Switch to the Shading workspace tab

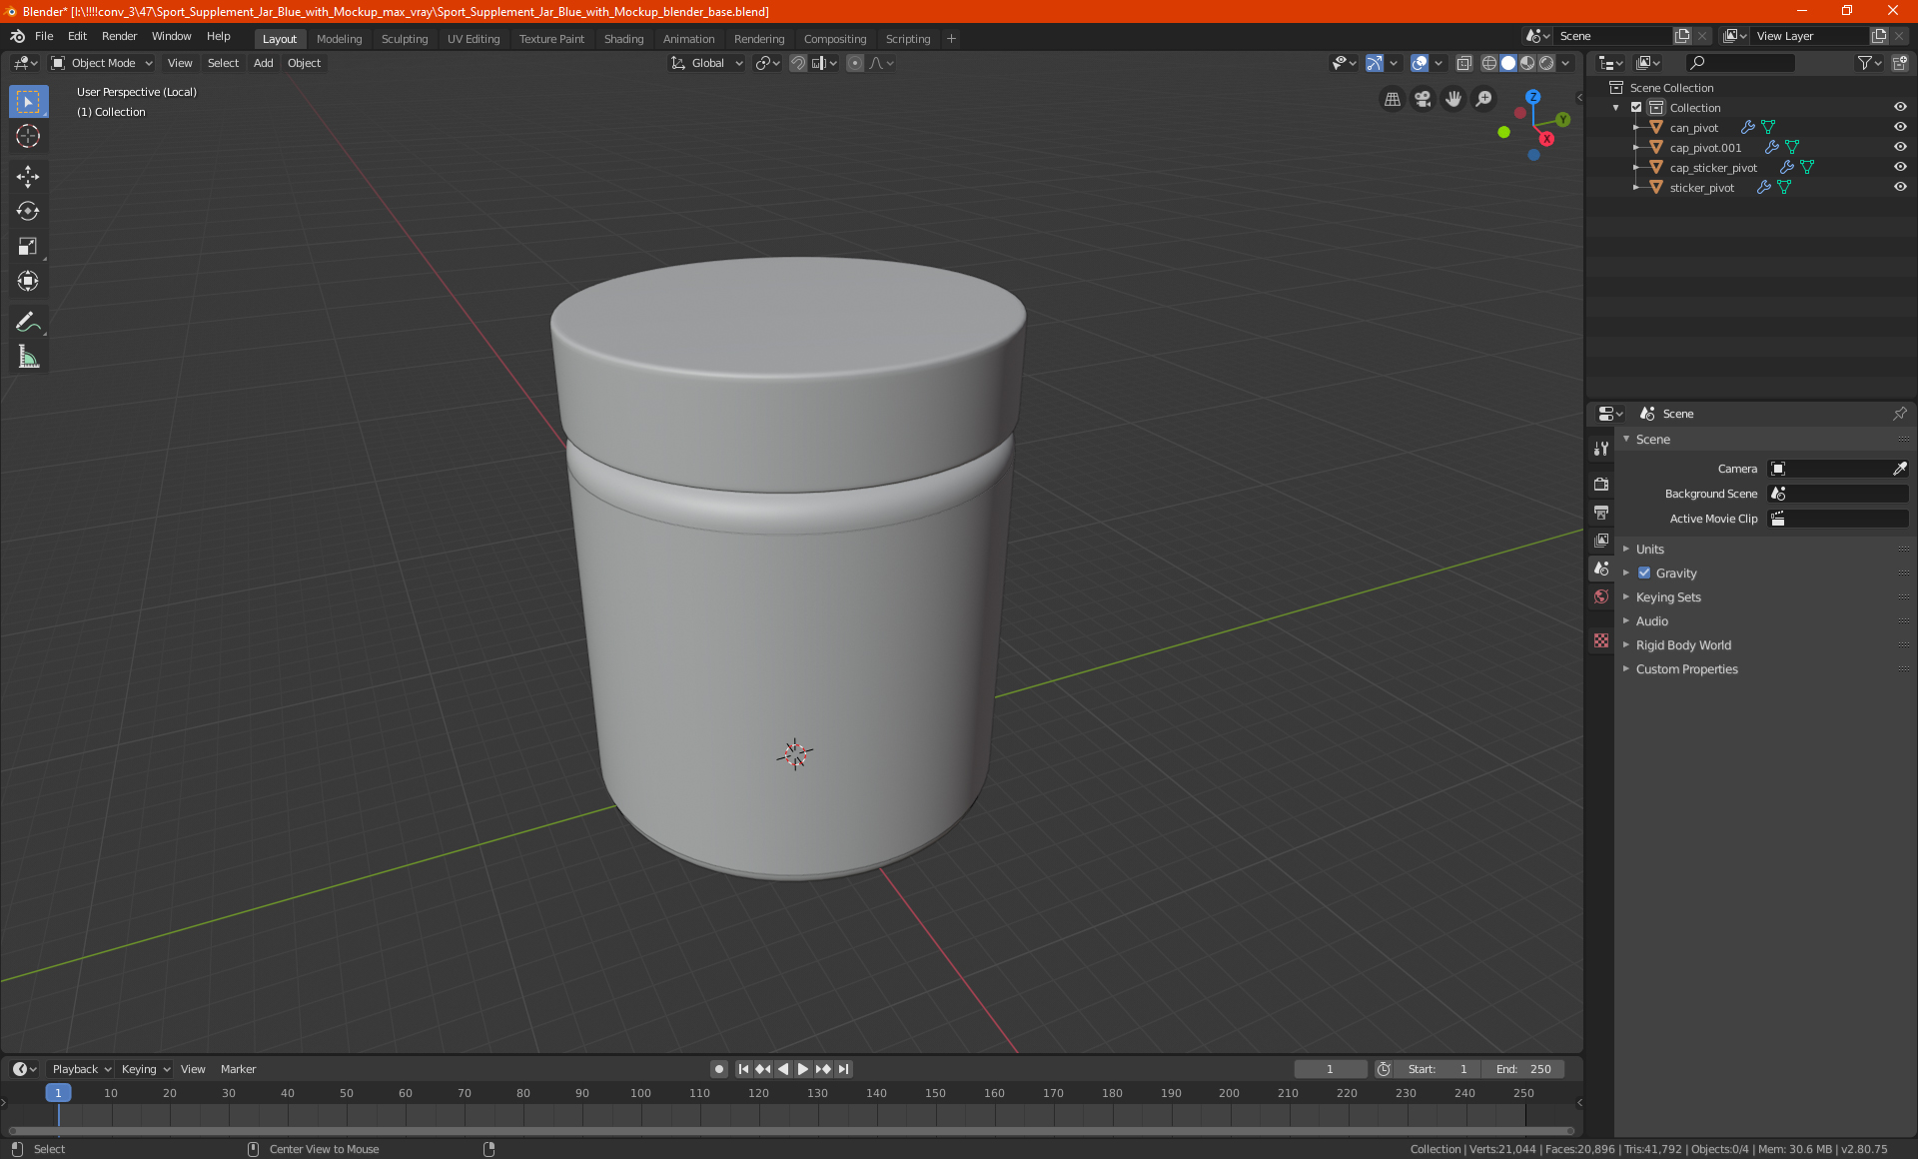pos(623,39)
